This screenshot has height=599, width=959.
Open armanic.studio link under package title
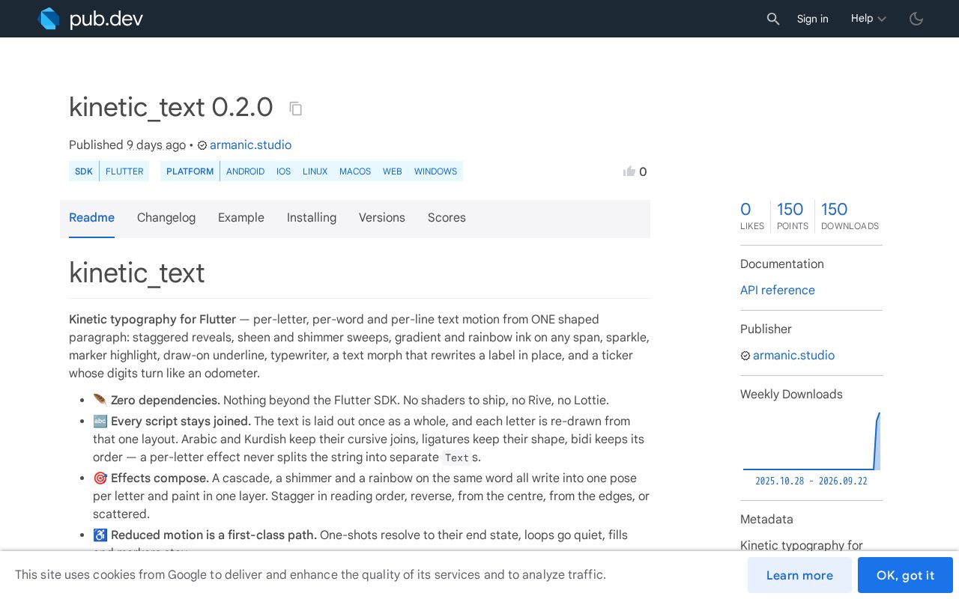(x=250, y=145)
